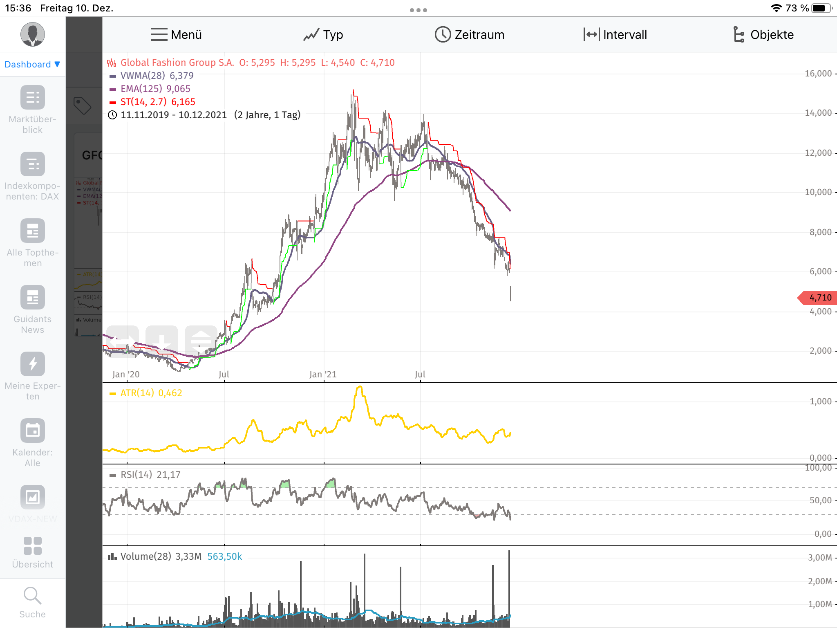The width and height of the screenshot is (837, 628).
Task: Click horizontal scroll arrows button on chart
Action: [123, 341]
